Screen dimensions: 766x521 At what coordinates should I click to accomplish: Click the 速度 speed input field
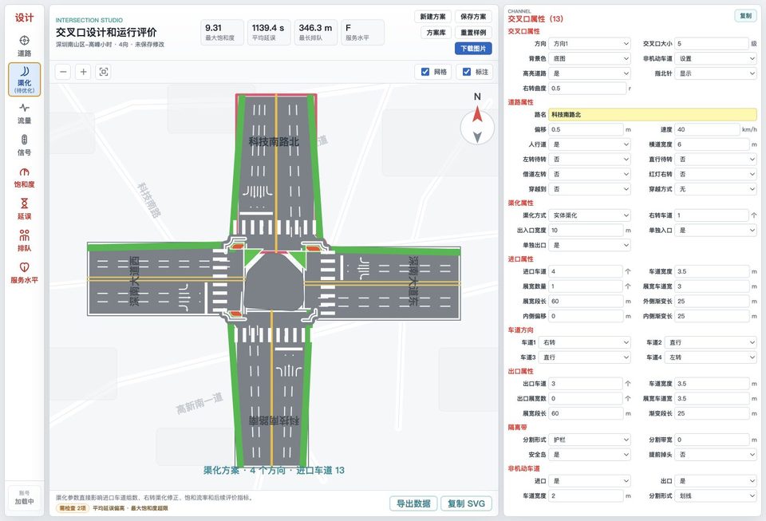[x=707, y=129]
